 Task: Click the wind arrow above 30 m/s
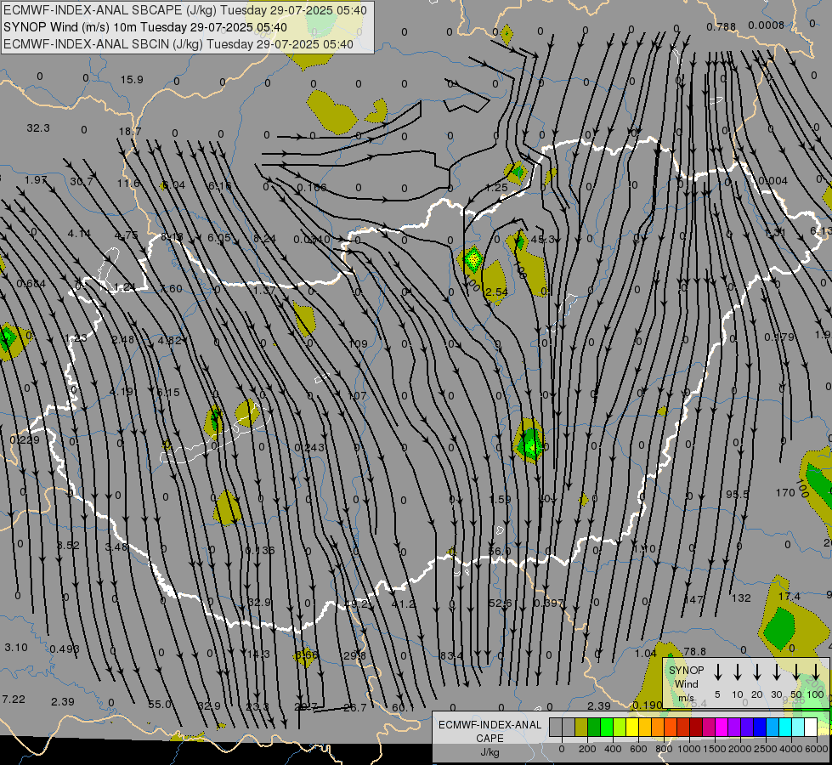click(777, 672)
